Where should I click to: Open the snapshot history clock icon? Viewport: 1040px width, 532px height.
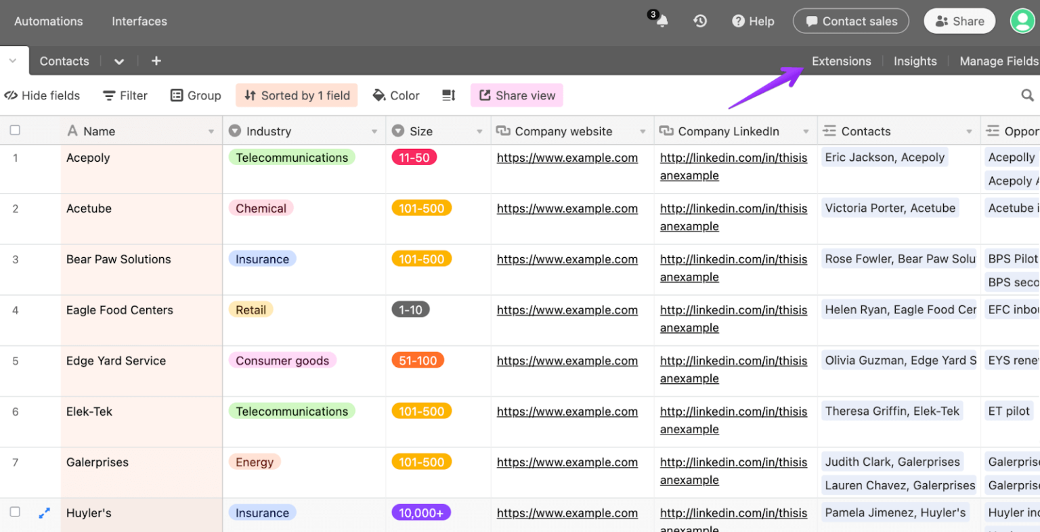coord(700,21)
